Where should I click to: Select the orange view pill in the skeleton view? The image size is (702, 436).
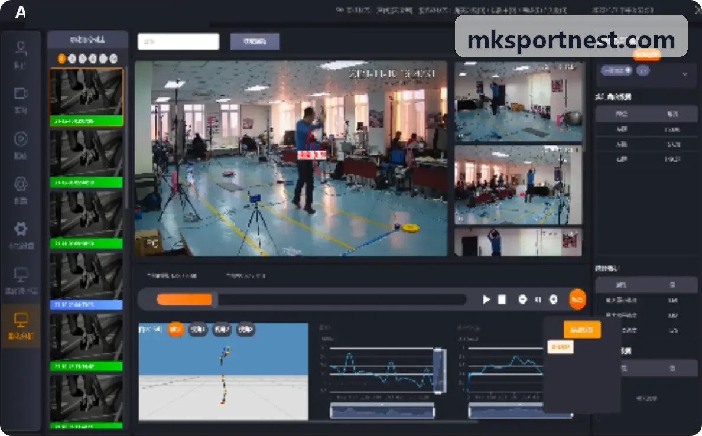pyautogui.click(x=175, y=330)
